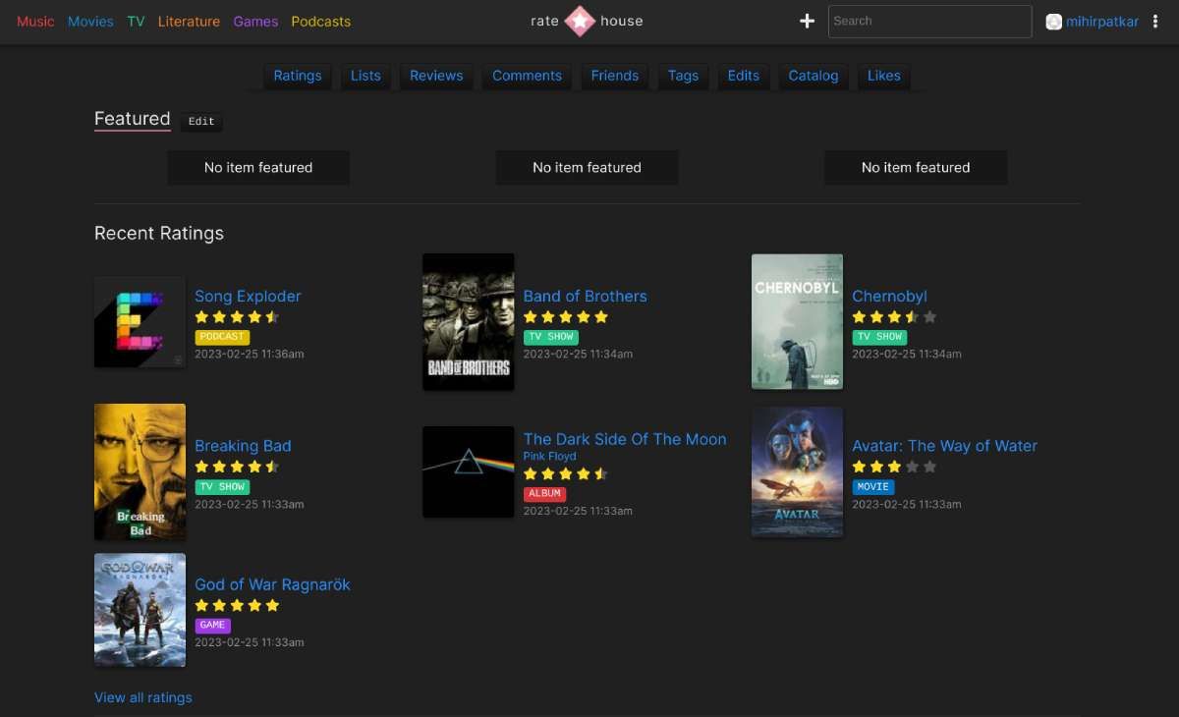
Task: Click the TV SHOW badge under Chernobyl
Action: point(879,336)
